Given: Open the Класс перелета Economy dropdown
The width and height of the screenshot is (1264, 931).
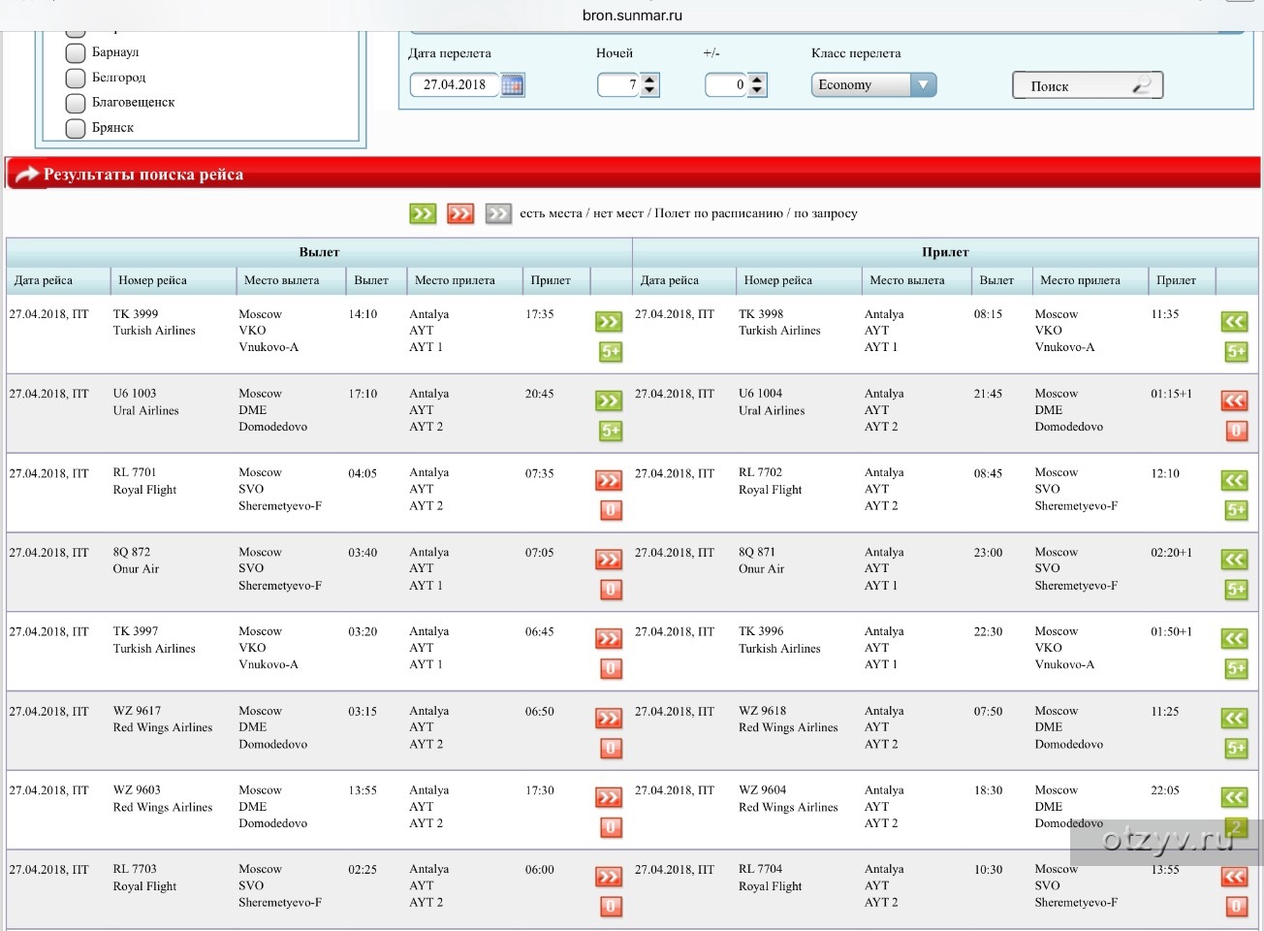Looking at the screenshot, I should [x=873, y=85].
